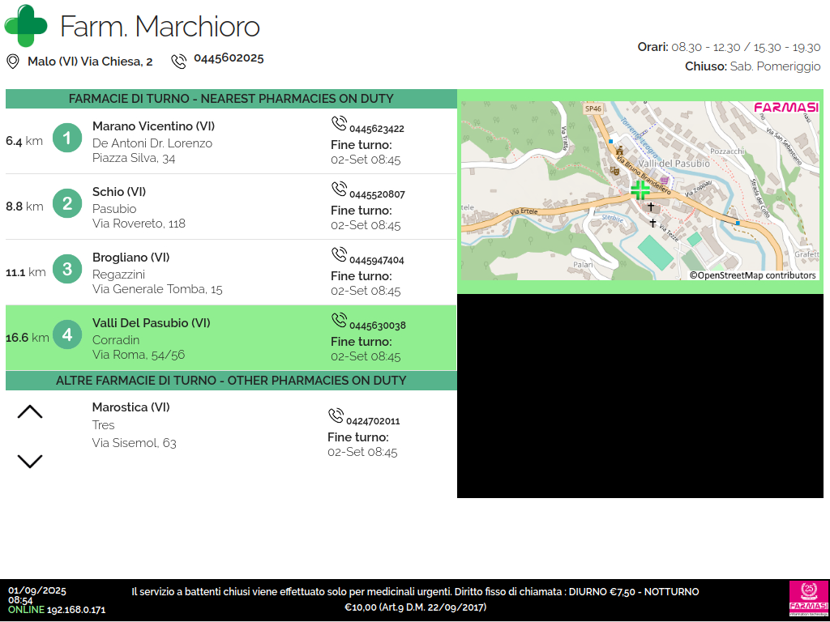Screen dimensions: 830x622
Task: Click the location pin icon by Malo address
Action: (x=13, y=62)
